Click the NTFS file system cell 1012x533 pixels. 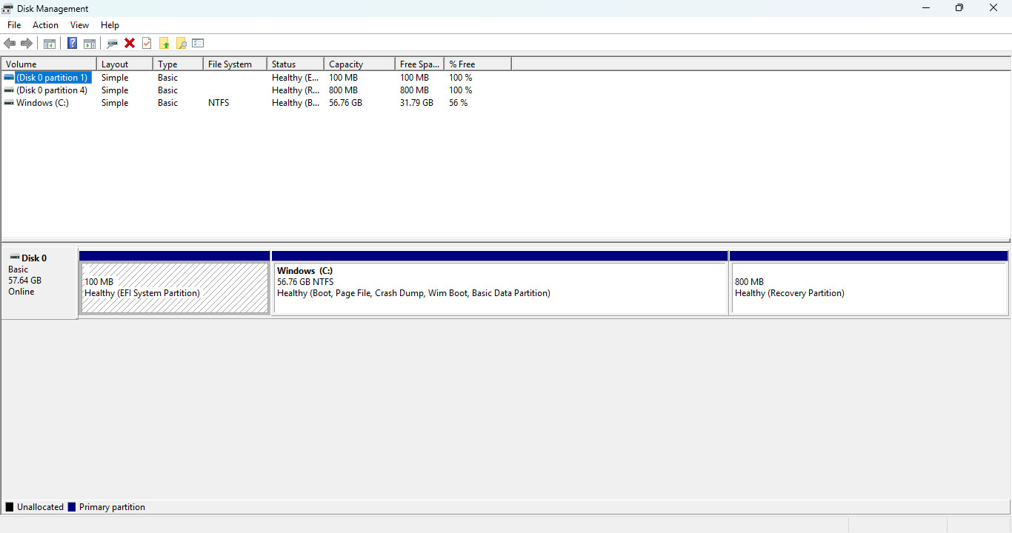[x=219, y=103]
